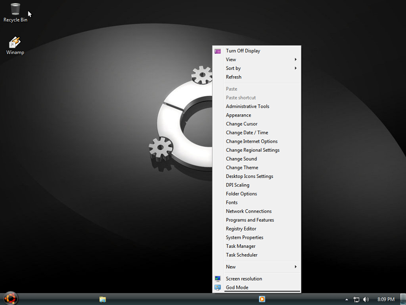Show hidden tray icons with the arrow

pos(347,299)
